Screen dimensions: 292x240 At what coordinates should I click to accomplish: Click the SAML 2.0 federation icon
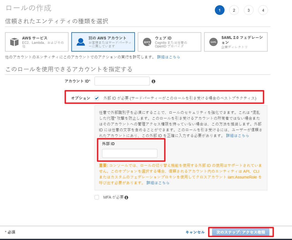pos(213,42)
